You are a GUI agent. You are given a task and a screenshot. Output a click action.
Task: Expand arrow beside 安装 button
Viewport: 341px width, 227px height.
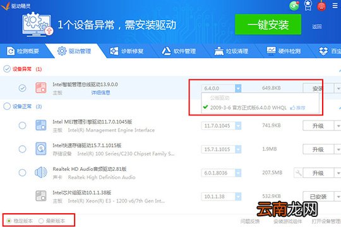[338, 88]
